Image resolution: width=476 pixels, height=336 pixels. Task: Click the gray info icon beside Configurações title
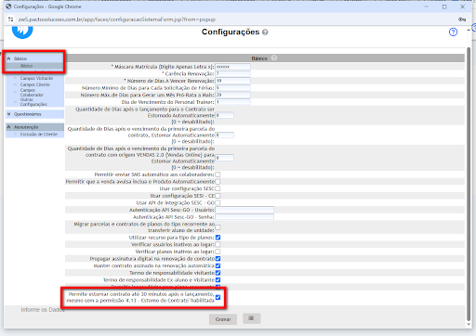(x=265, y=32)
